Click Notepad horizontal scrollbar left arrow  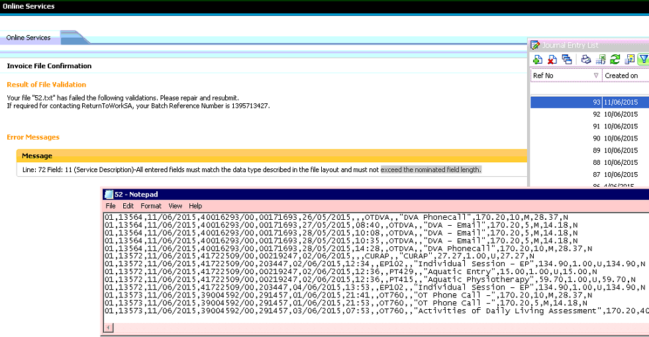(x=109, y=328)
